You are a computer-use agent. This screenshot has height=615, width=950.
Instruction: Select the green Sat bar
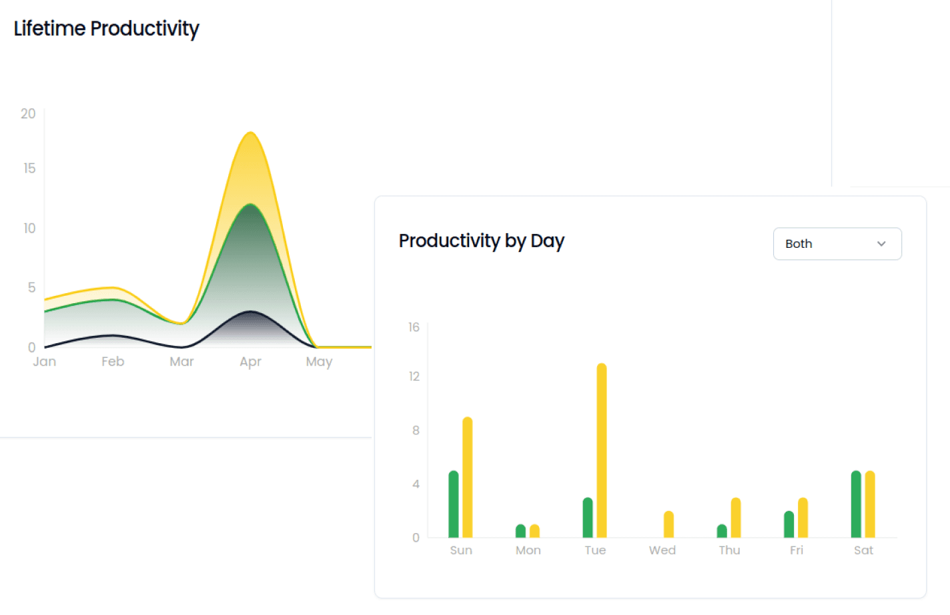click(x=855, y=503)
